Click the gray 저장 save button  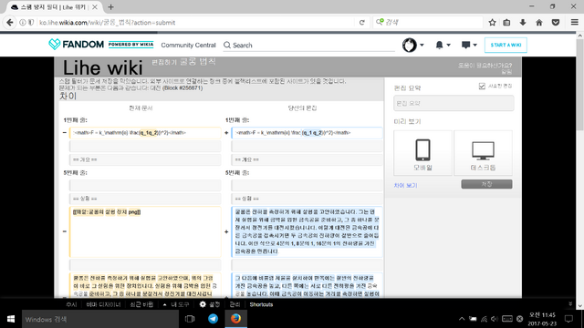(x=486, y=184)
